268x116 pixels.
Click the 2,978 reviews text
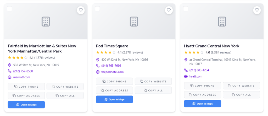[132, 52]
